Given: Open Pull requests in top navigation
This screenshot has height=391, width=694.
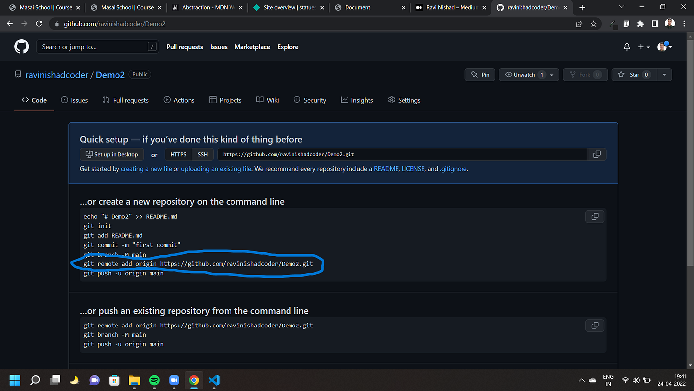Looking at the screenshot, I should [184, 47].
